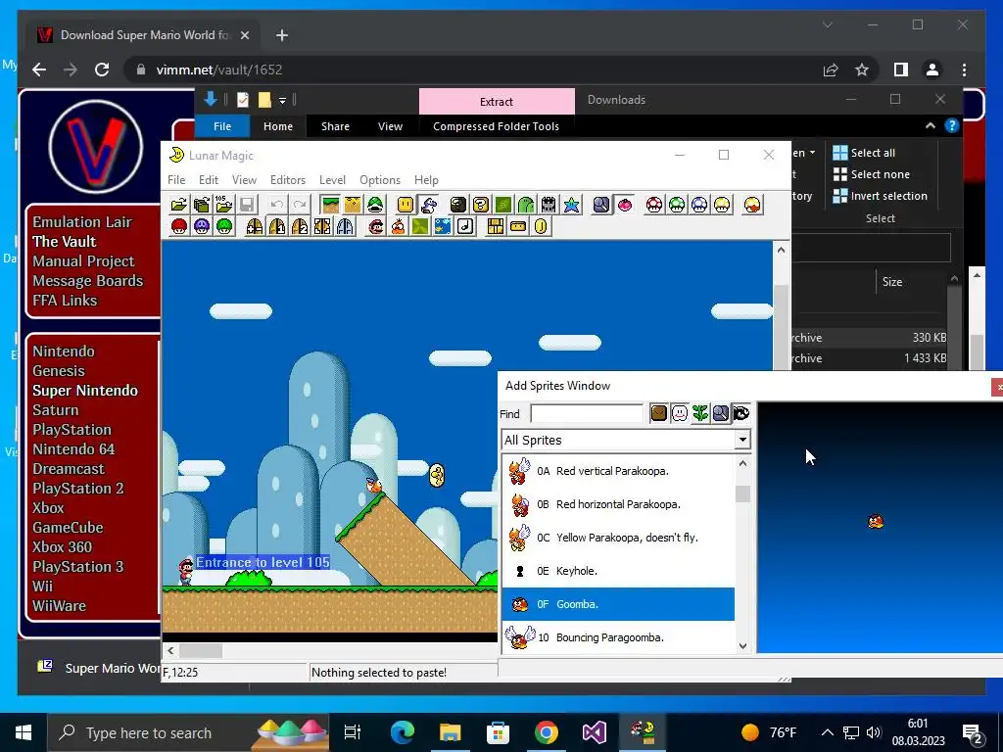Click the magnifying glass icon in Lunar Magic toolbar
Viewport: 1003px width, 752px height.
601,205
